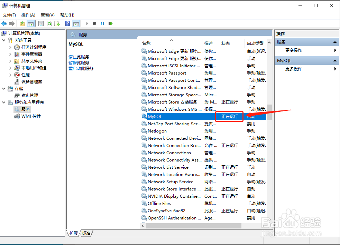The width and height of the screenshot is (340, 245).
Task: Select OneSyncSvc_6ae82 service row
Action: (x=203, y=210)
